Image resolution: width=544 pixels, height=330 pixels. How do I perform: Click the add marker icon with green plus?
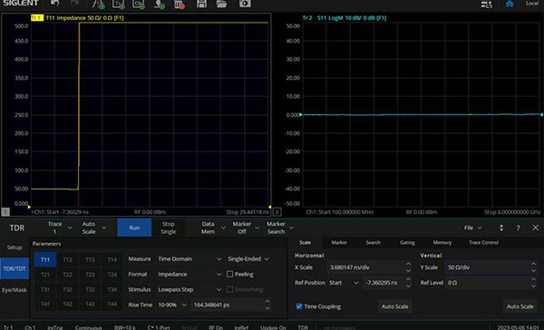159,4
